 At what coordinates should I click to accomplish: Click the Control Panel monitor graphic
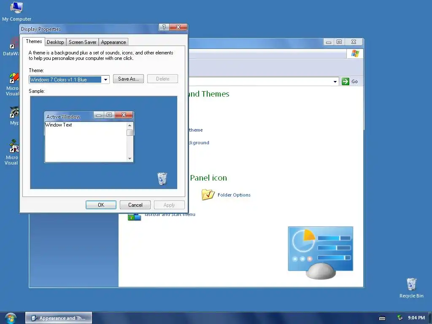coord(321,253)
